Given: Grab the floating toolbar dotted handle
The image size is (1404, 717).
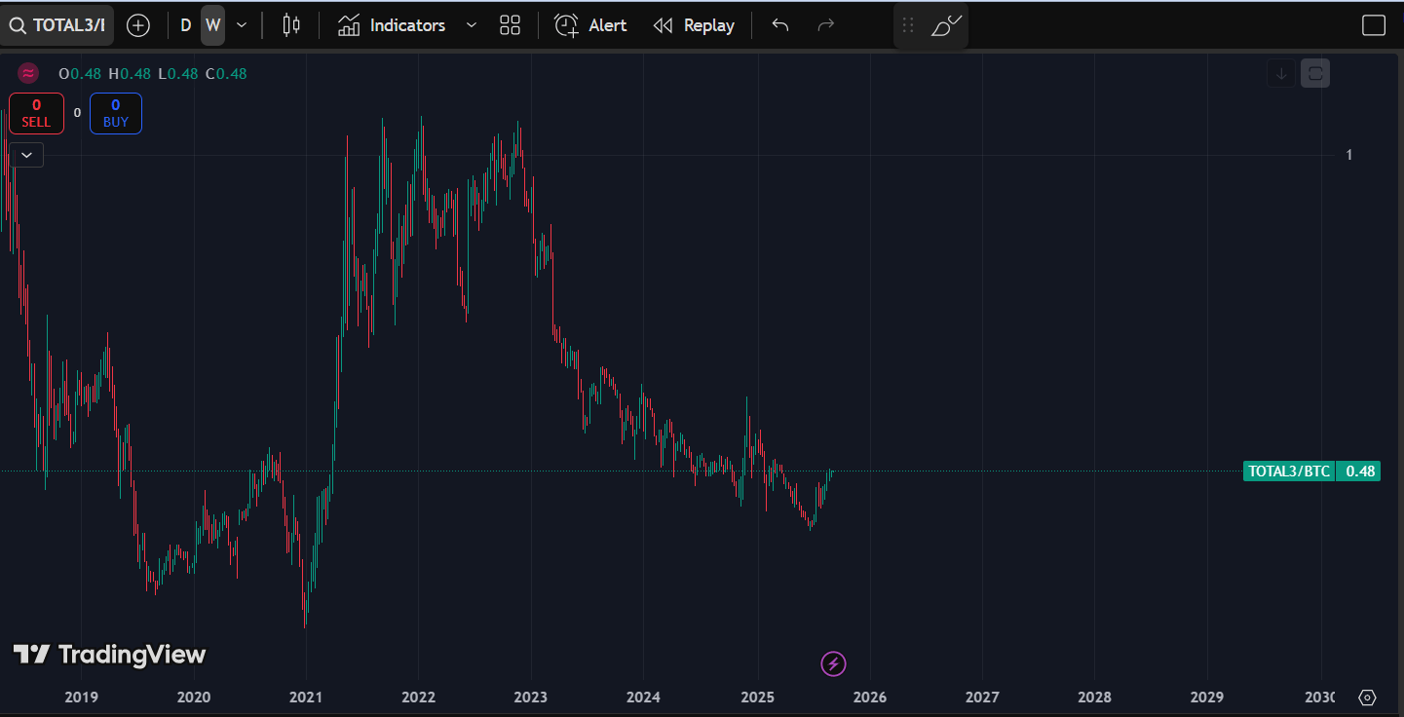Looking at the screenshot, I should click(908, 25).
